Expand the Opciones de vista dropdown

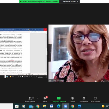click(71, 2)
